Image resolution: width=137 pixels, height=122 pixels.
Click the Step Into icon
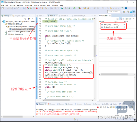[42, 8]
